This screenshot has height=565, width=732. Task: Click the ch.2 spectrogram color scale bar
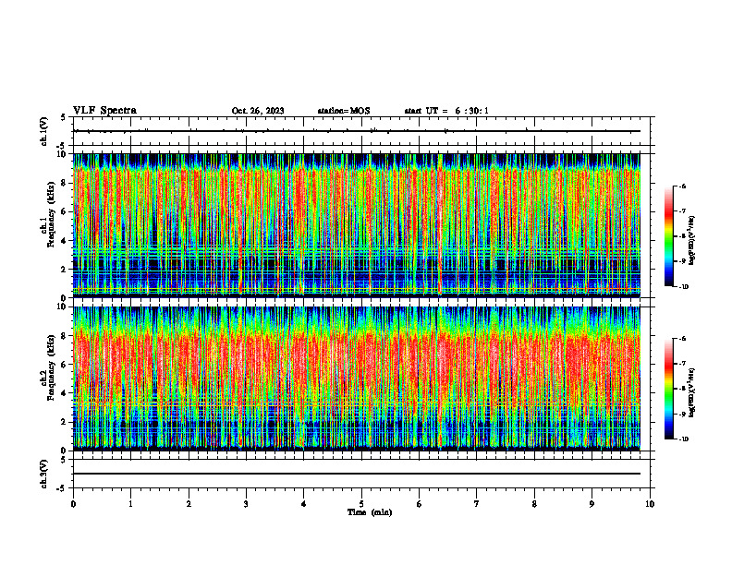(668, 389)
